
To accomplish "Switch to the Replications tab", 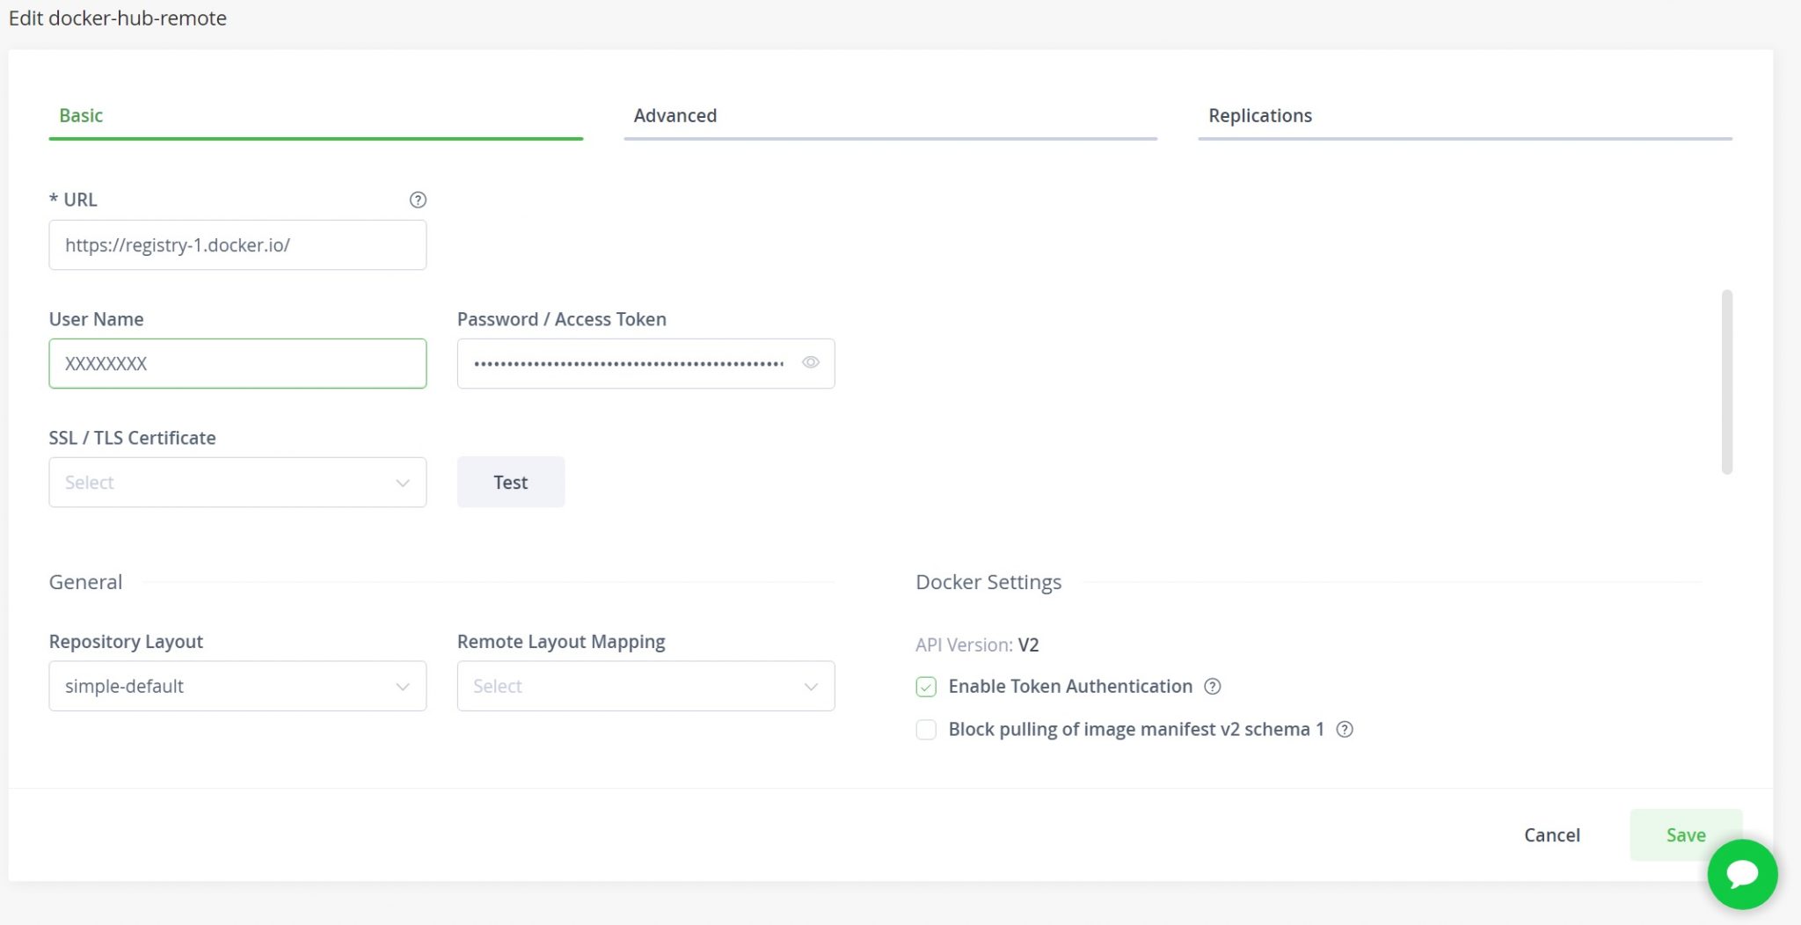I will tap(1259, 115).
